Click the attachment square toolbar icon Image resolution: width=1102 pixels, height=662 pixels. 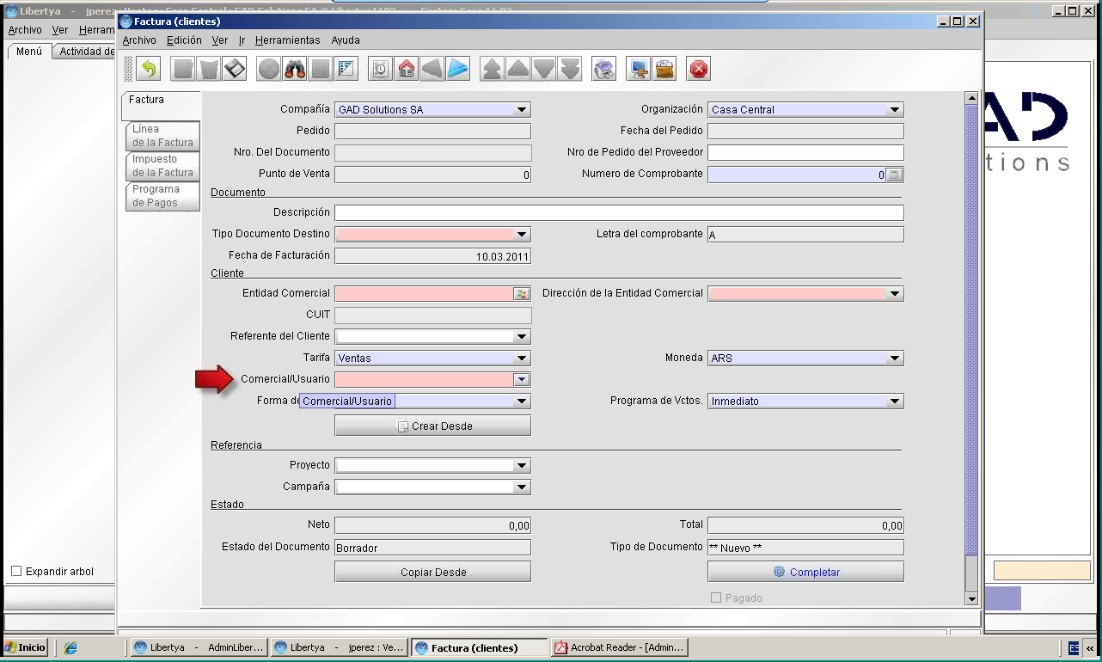[x=321, y=69]
